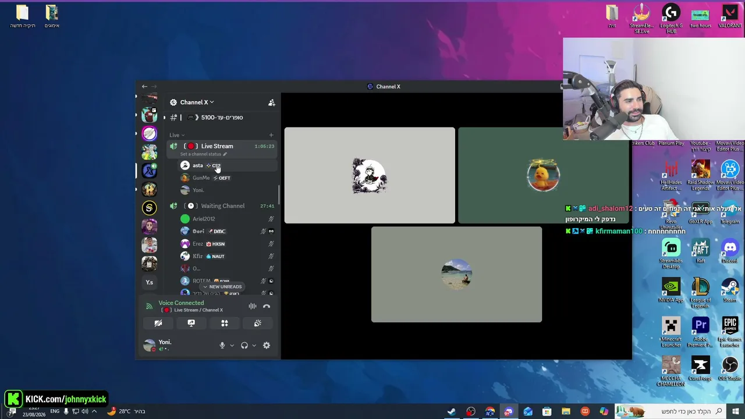Viewport: 745px width, 419px height.
Task: Open the CurseForge desktop shortcut
Action: pyautogui.click(x=701, y=368)
